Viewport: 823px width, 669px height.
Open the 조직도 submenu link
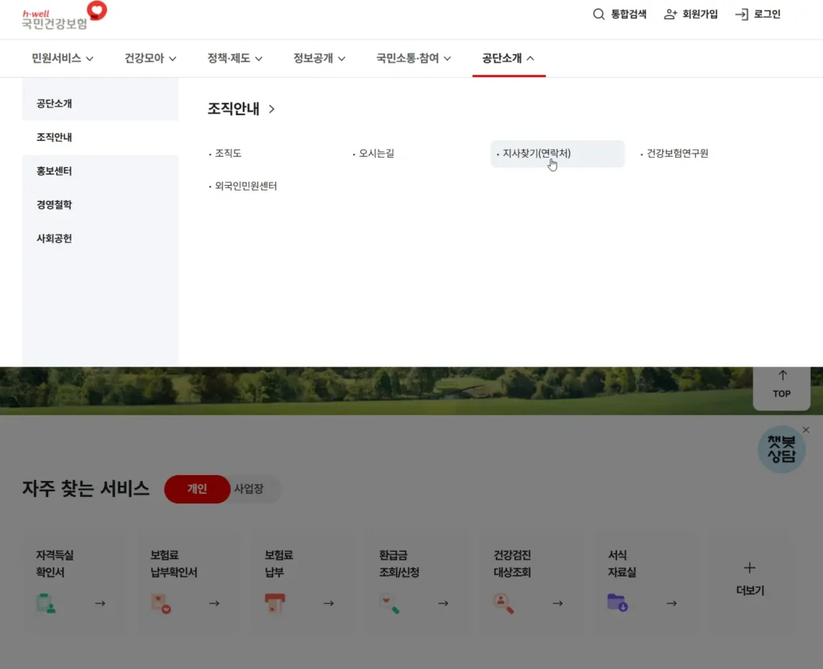pyautogui.click(x=227, y=154)
